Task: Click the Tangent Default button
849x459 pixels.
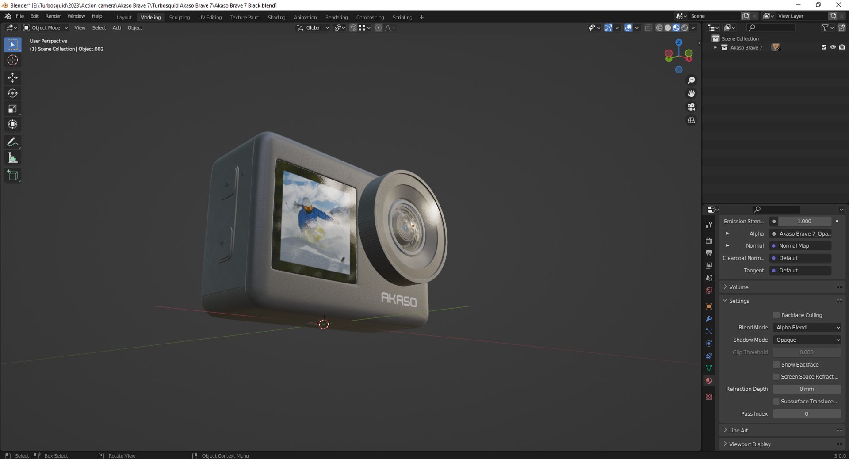Action: (800, 271)
